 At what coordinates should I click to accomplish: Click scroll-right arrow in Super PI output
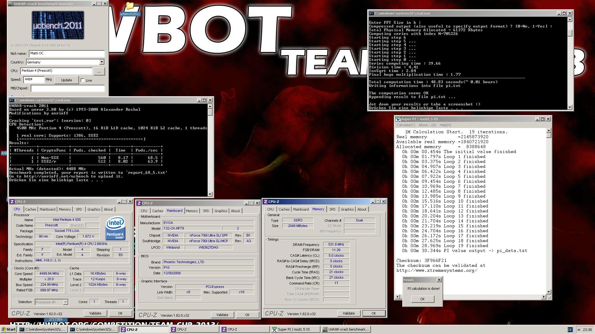[544, 297]
